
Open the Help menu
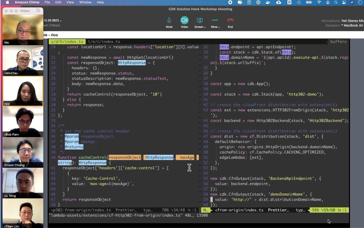[x=100, y=2]
